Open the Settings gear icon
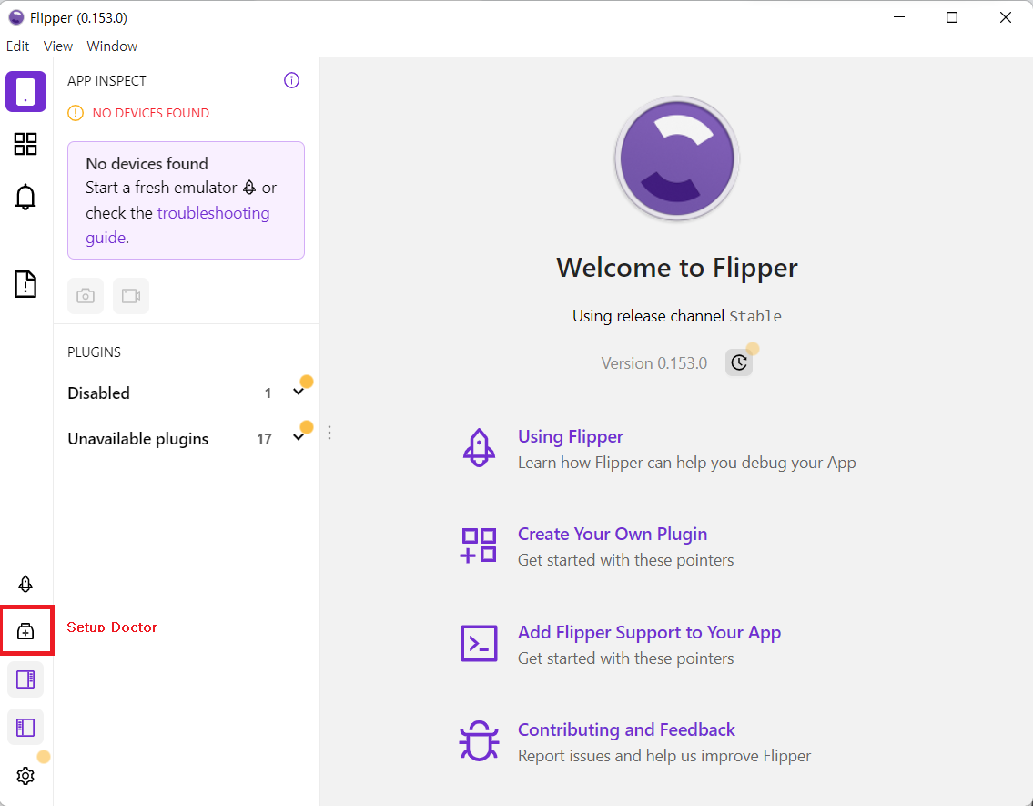This screenshot has height=806, width=1033. [x=25, y=776]
